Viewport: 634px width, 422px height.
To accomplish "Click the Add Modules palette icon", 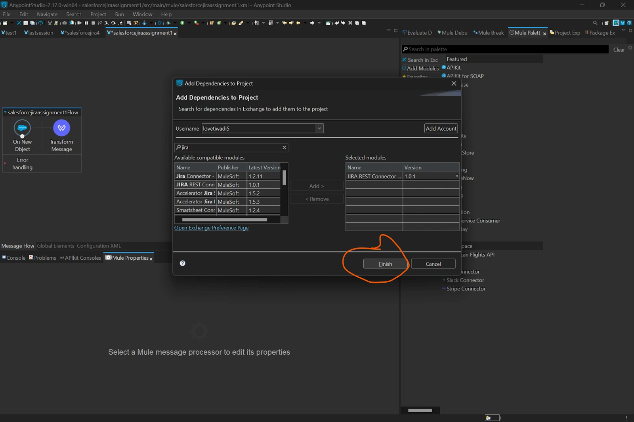I will pyautogui.click(x=404, y=68).
